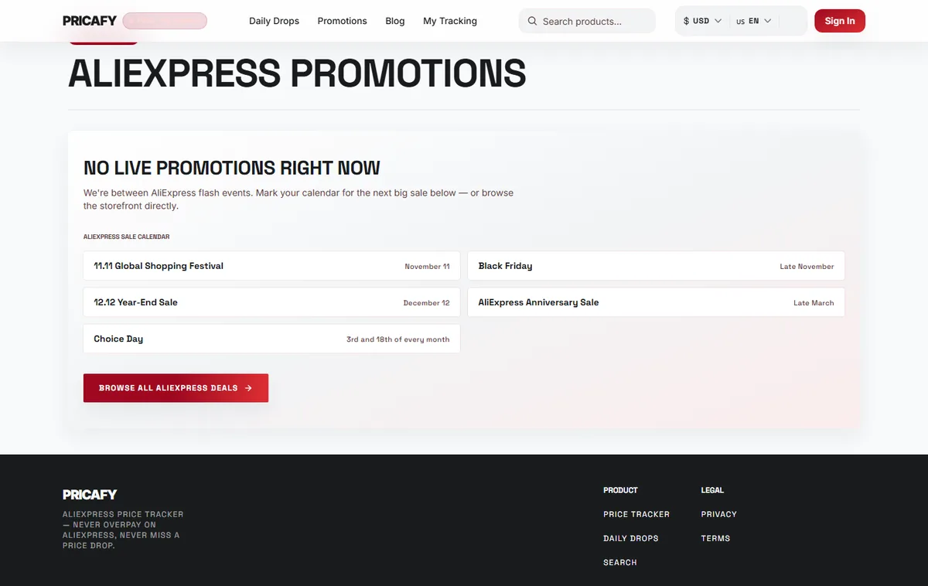Open the EN language dropdown
The height and width of the screenshot is (586, 928).
click(x=754, y=21)
